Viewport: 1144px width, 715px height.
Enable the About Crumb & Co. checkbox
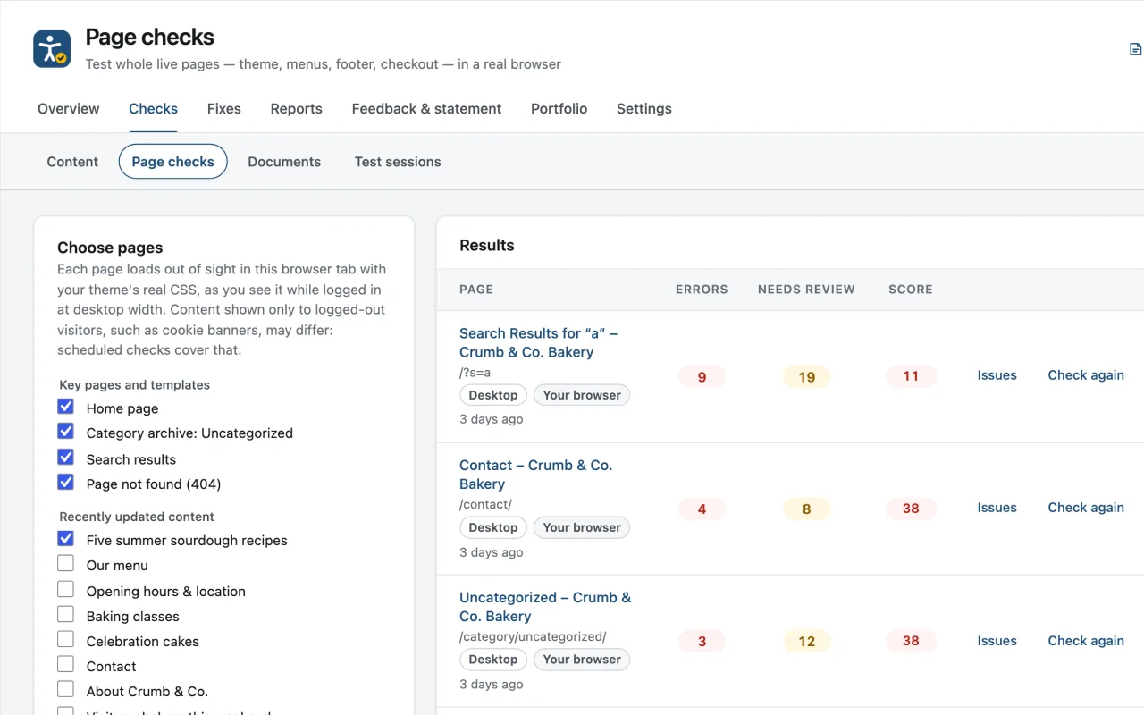pyautogui.click(x=65, y=690)
